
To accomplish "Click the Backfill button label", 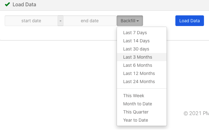I will pyautogui.click(x=128, y=21).
